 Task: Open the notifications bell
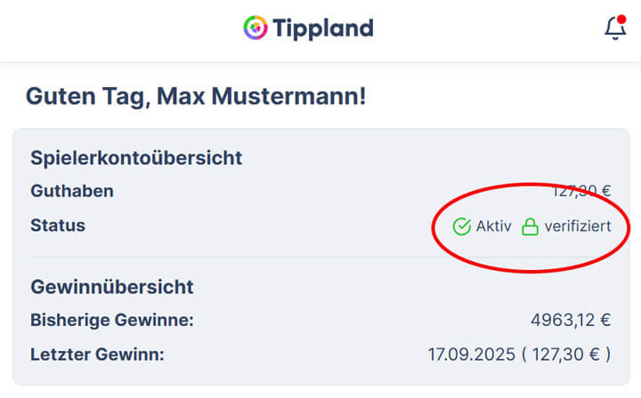[614, 28]
